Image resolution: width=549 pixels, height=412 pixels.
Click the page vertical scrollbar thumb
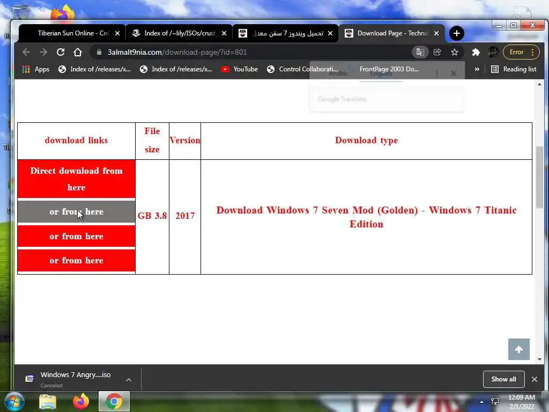click(539, 177)
